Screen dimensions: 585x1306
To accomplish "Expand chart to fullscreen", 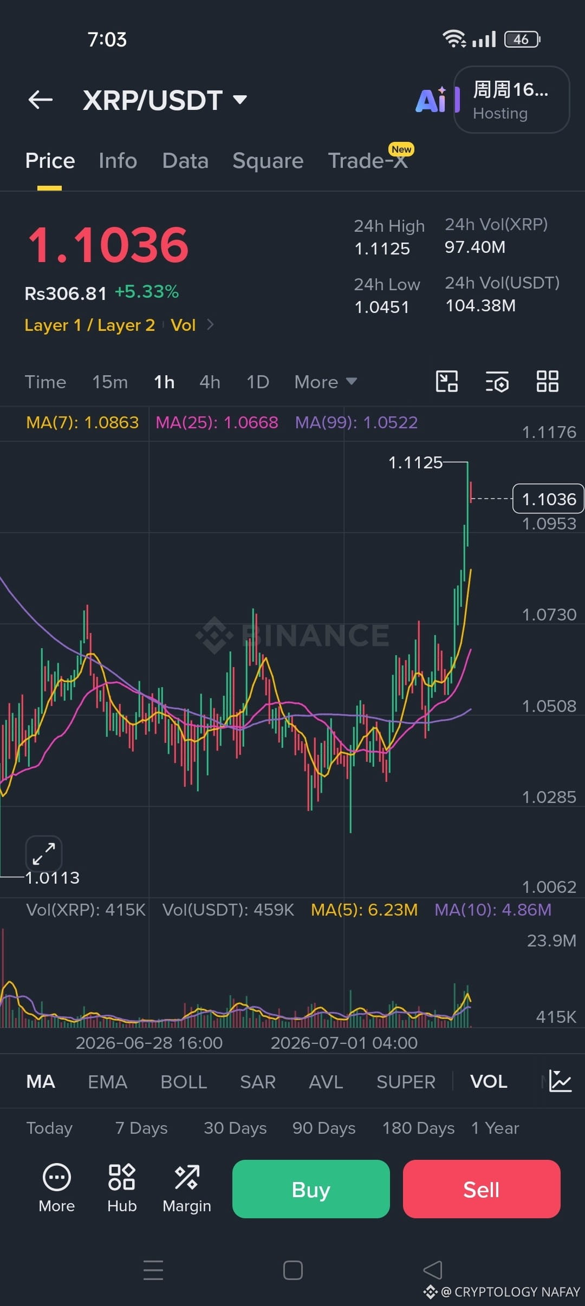I will point(44,854).
